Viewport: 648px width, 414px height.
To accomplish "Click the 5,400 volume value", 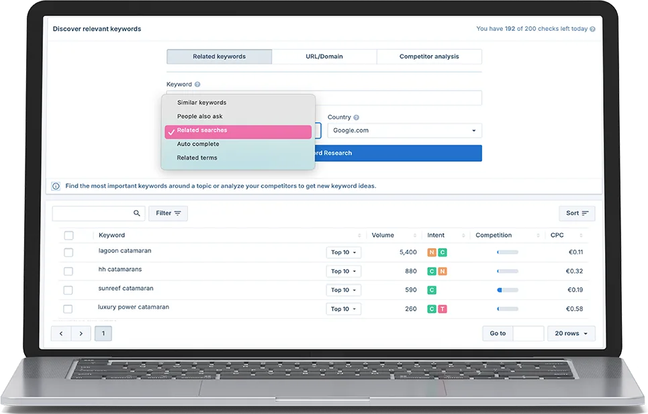I will [x=408, y=252].
